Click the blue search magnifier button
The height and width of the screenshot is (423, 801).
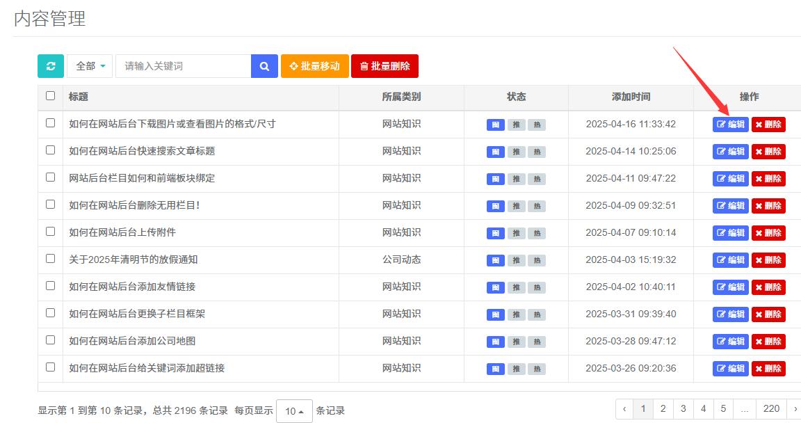click(x=264, y=66)
